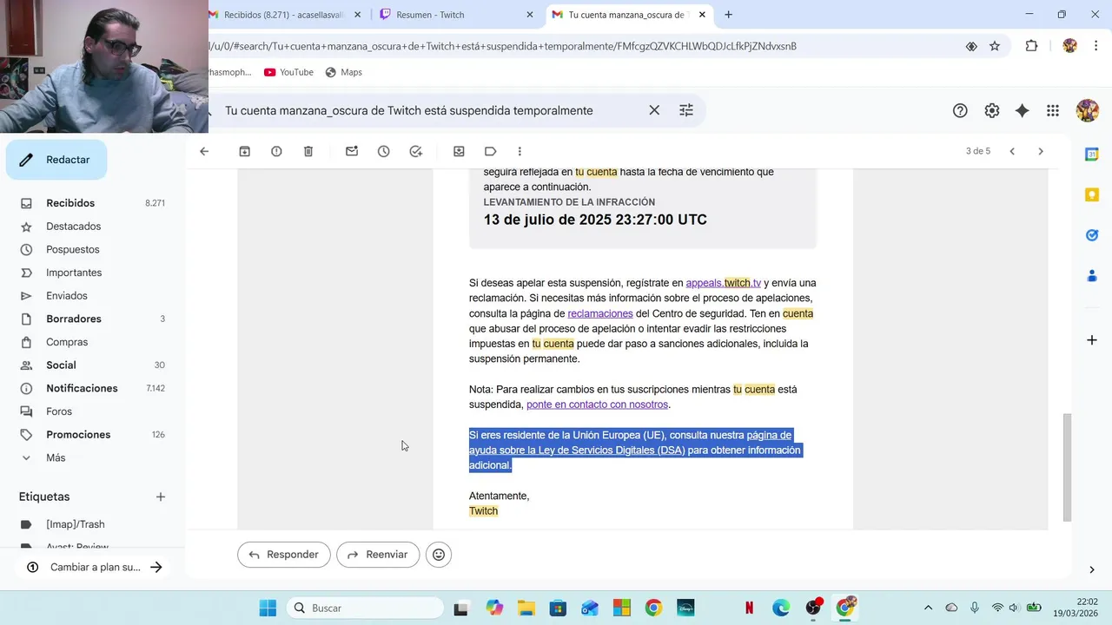The image size is (1112, 625).
Task: Open the appeals.twitch.tv link
Action: (x=723, y=283)
